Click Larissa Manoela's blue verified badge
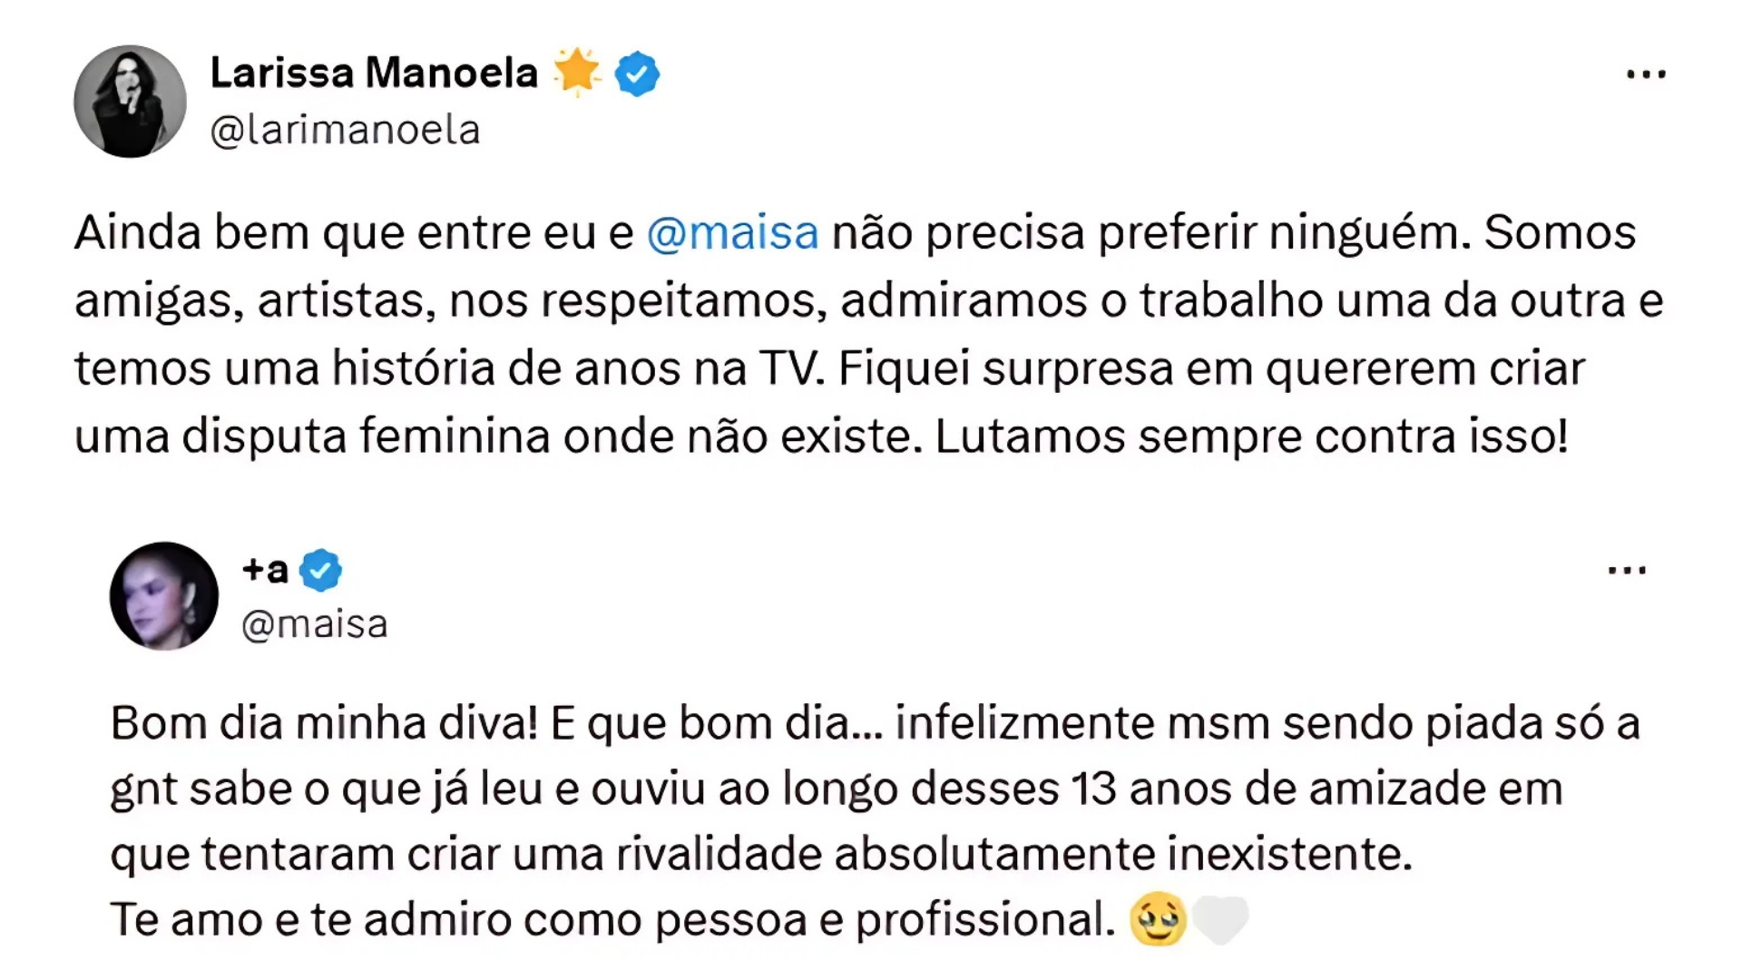The width and height of the screenshot is (1742, 980). pos(637,74)
